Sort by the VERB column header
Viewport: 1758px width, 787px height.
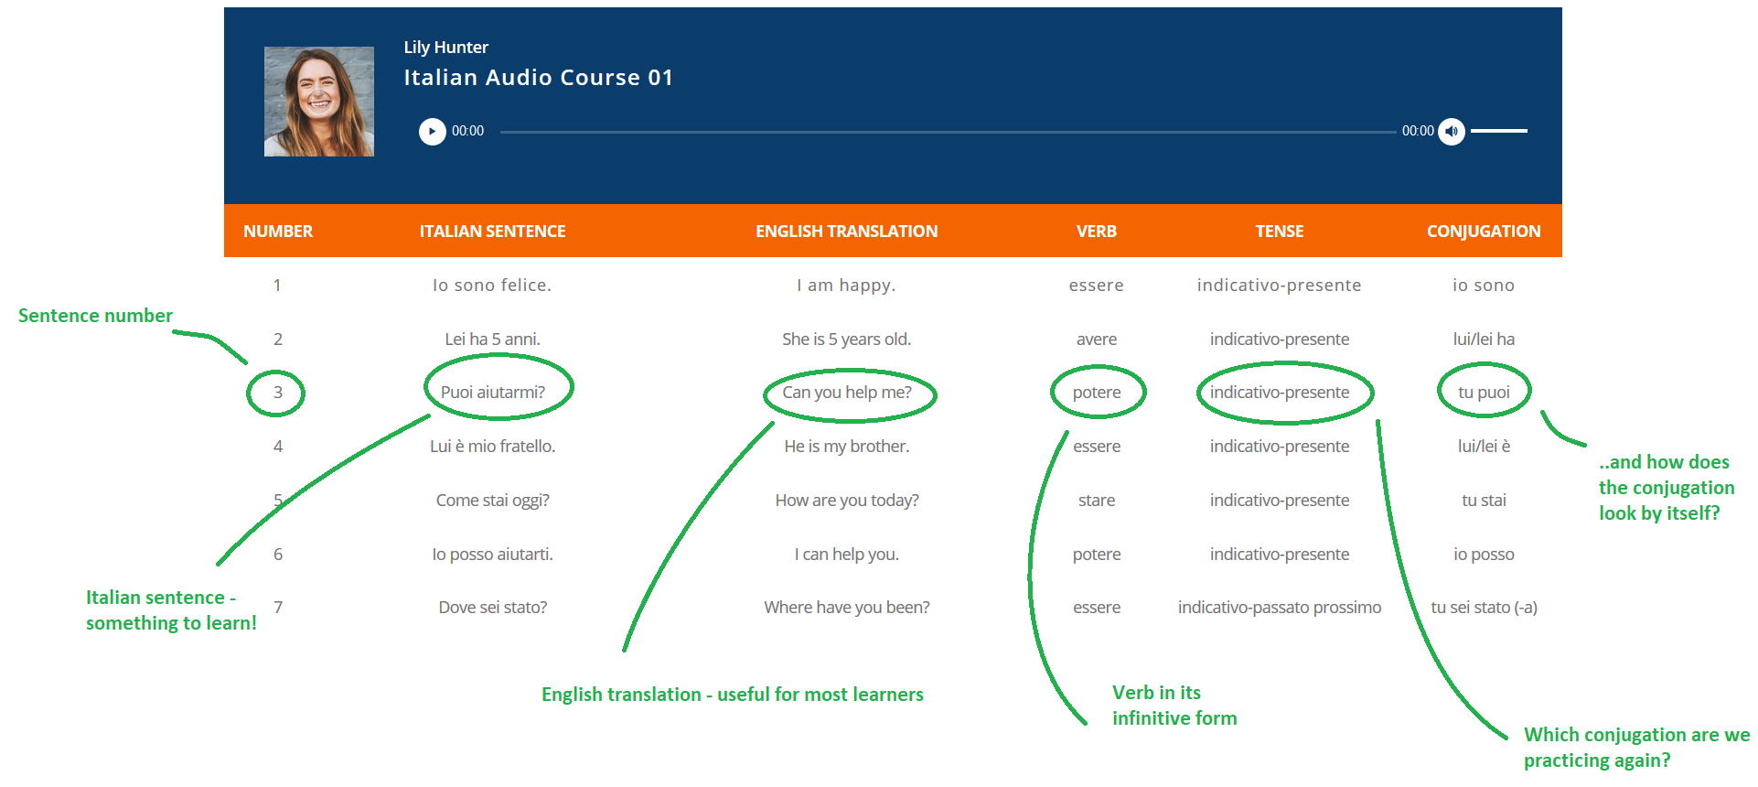[x=1096, y=232]
